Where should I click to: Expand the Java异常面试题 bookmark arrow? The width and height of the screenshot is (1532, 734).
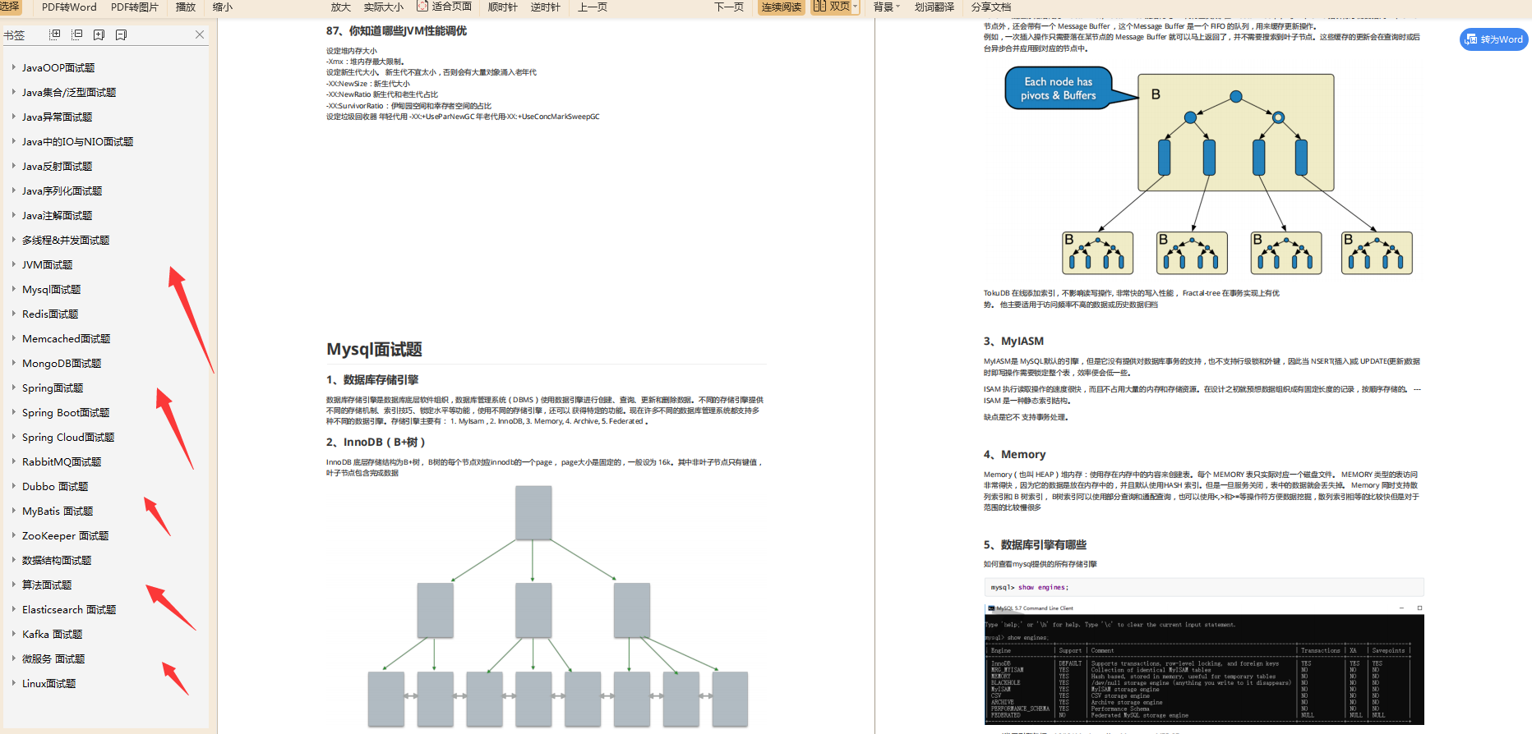14,117
